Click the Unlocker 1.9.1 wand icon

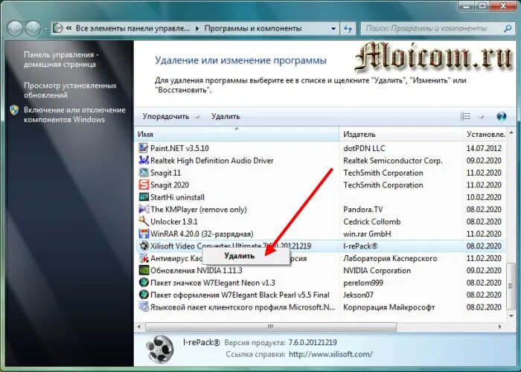(x=144, y=222)
